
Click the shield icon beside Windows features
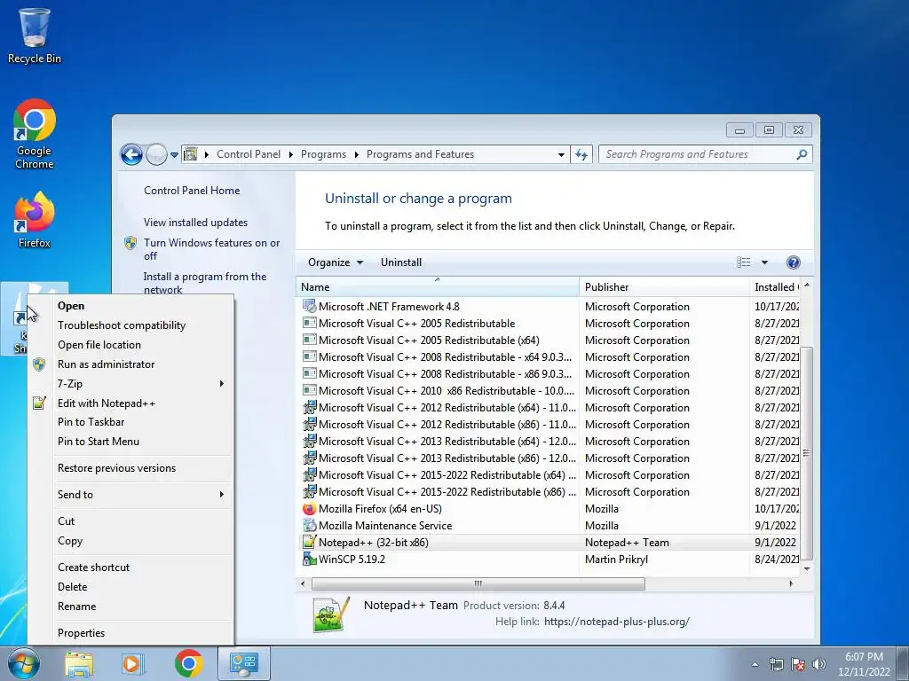[131, 243]
